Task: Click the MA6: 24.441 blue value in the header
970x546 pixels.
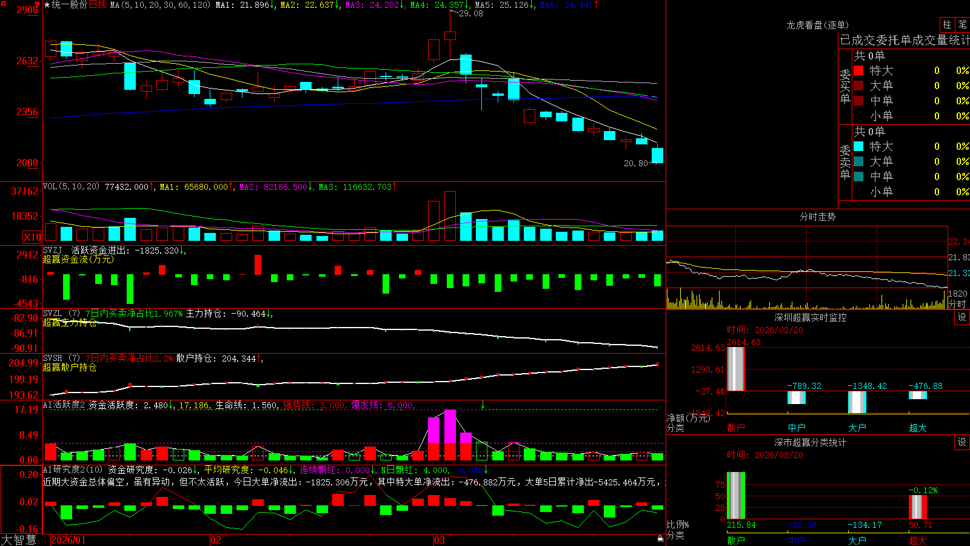Action: pos(569,5)
